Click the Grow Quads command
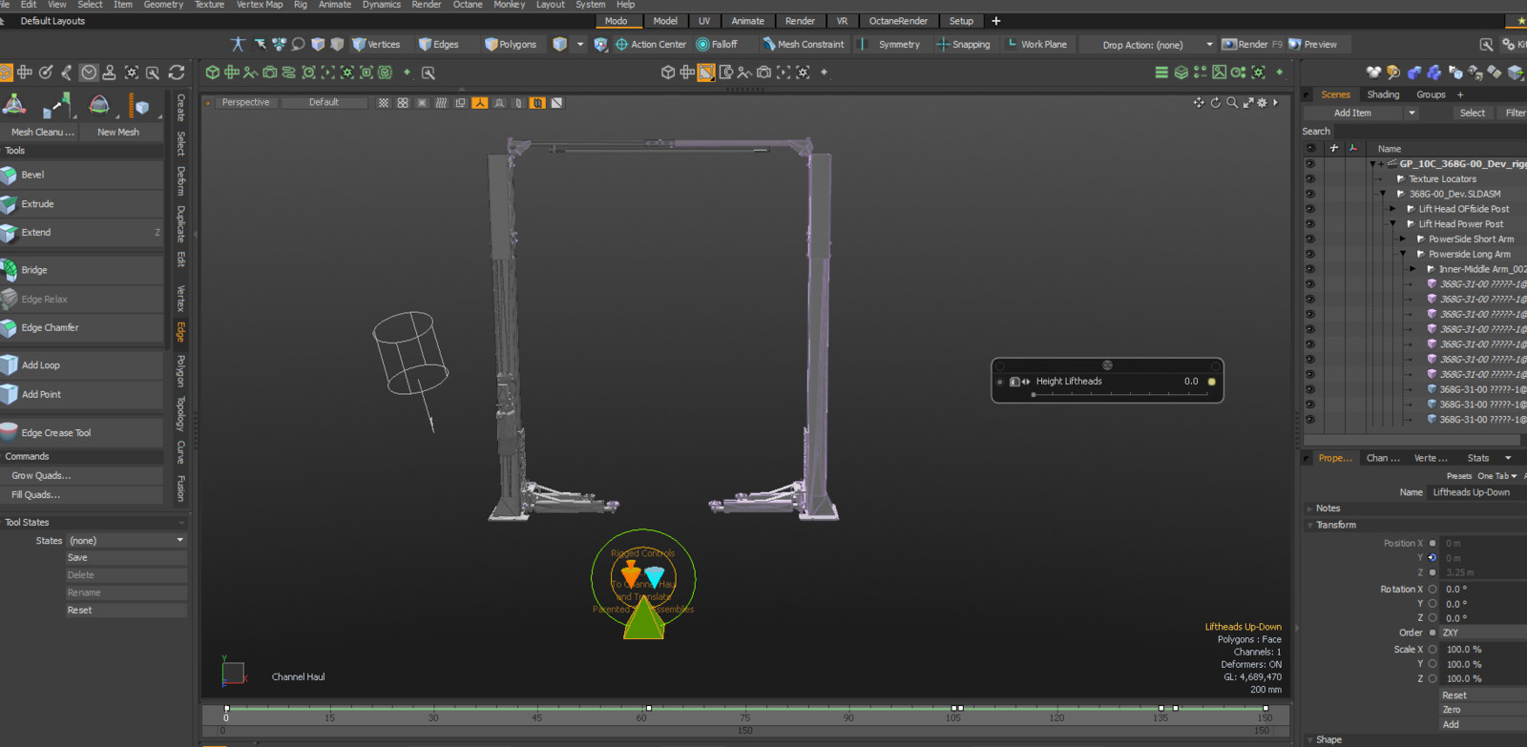1527x747 pixels. [x=81, y=476]
